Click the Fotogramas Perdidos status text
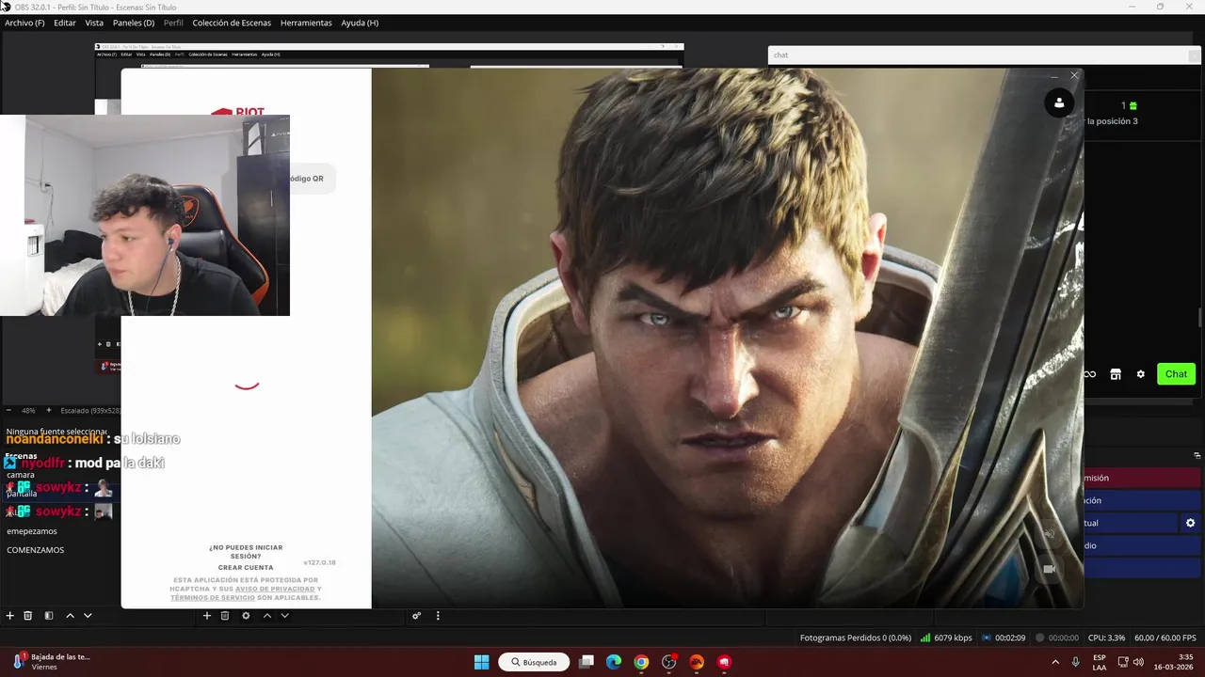 [855, 638]
